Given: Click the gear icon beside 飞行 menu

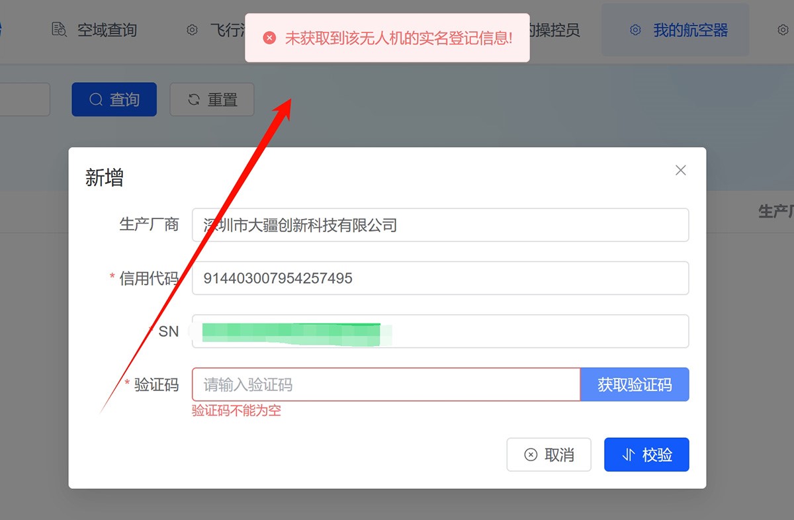Looking at the screenshot, I should (192, 30).
